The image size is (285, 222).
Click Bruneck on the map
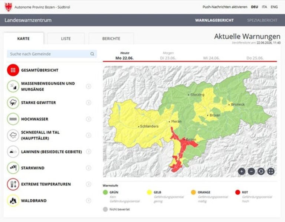(x=238, y=104)
